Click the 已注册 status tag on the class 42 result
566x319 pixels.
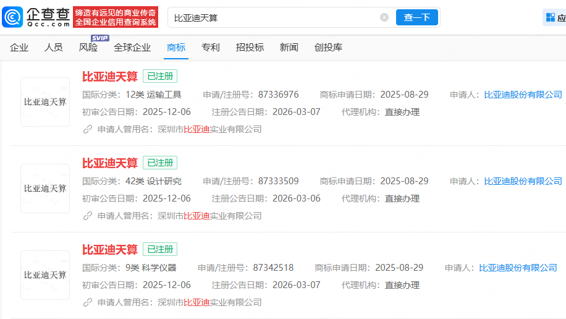[x=160, y=163]
